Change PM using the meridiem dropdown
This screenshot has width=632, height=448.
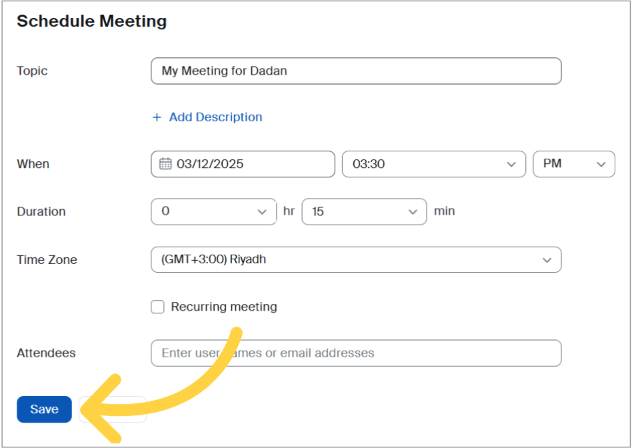pos(573,164)
